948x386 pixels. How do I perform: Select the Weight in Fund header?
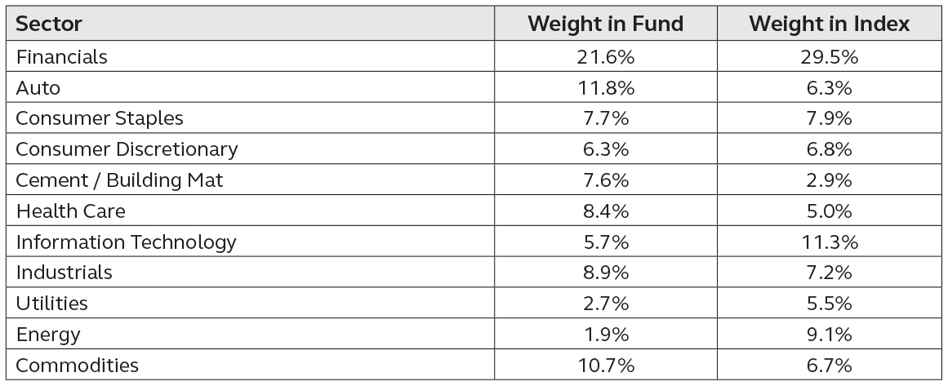(605, 24)
